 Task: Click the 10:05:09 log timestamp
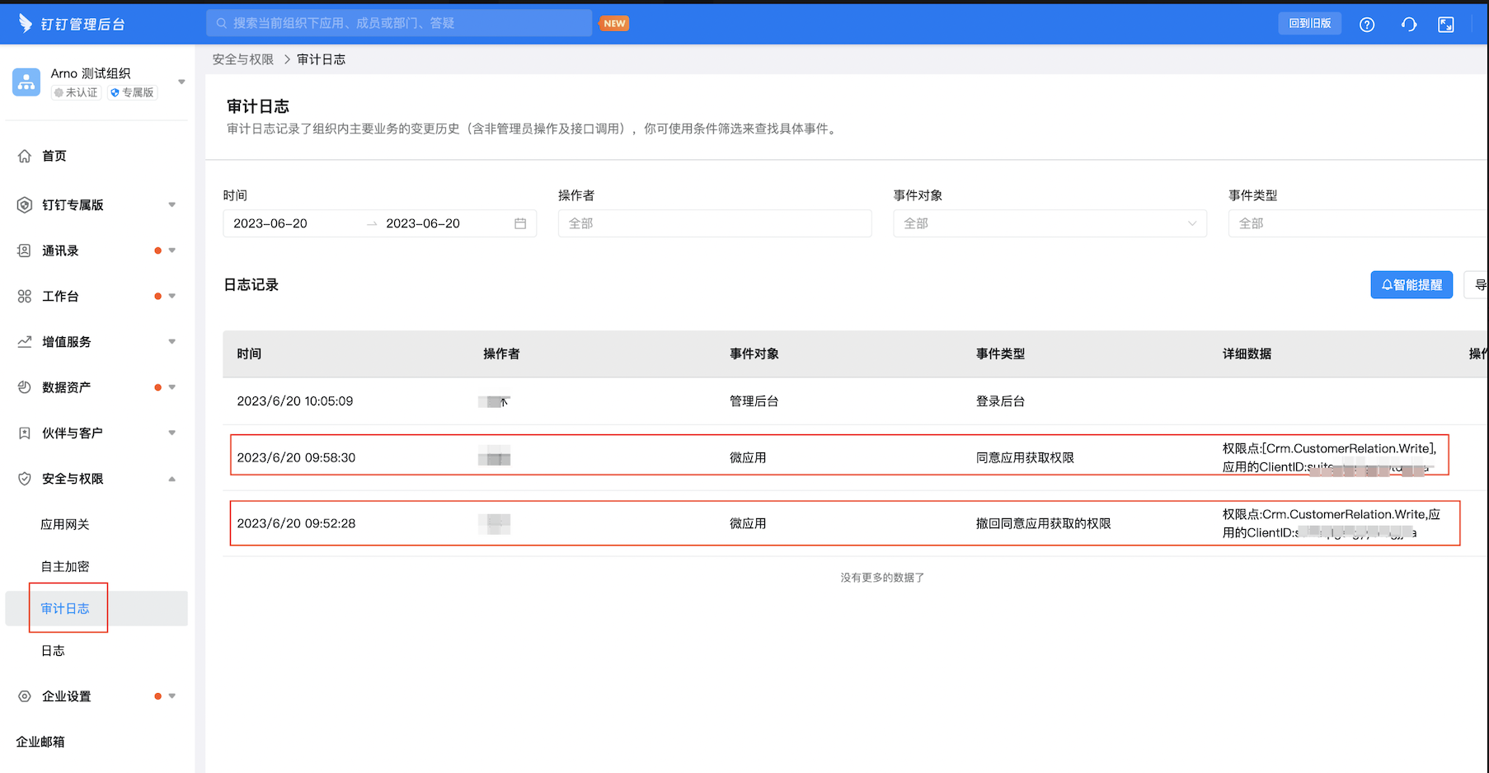click(295, 401)
